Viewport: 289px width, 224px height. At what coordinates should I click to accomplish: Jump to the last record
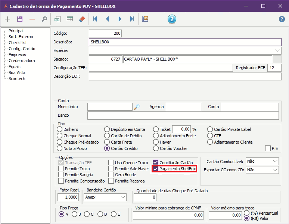(x=132, y=19)
